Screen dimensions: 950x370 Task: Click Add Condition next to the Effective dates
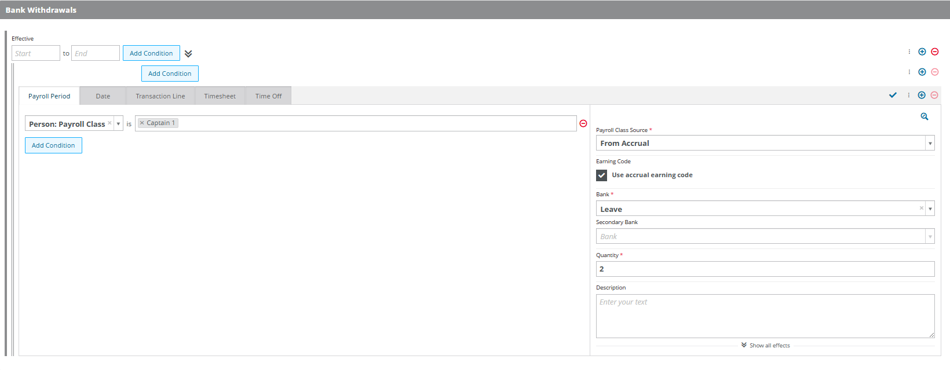[151, 53]
